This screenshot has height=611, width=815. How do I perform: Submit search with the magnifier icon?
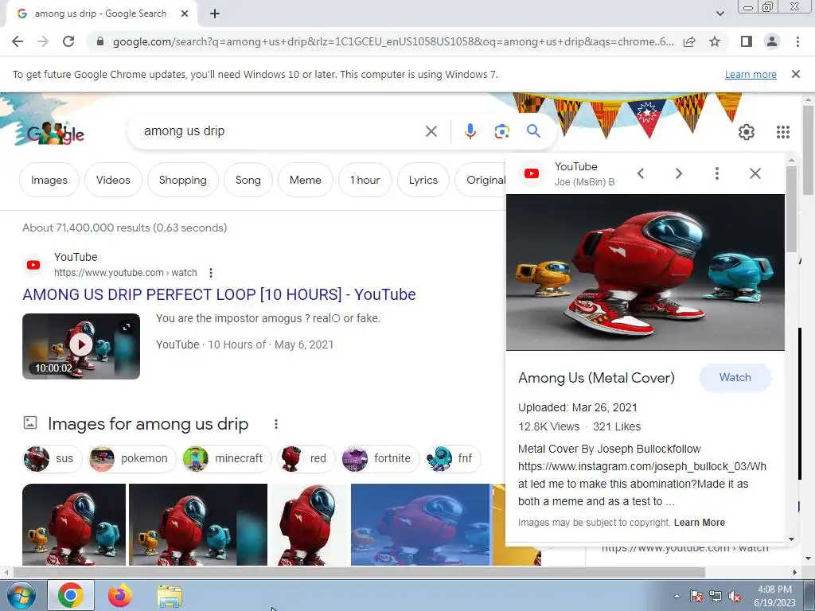tap(533, 131)
